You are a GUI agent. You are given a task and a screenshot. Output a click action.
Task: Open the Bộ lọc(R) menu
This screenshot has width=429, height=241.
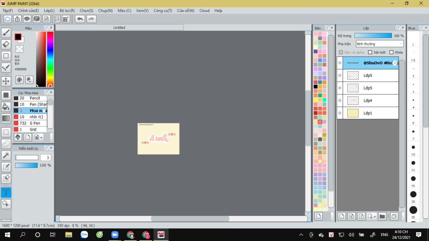click(67, 10)
